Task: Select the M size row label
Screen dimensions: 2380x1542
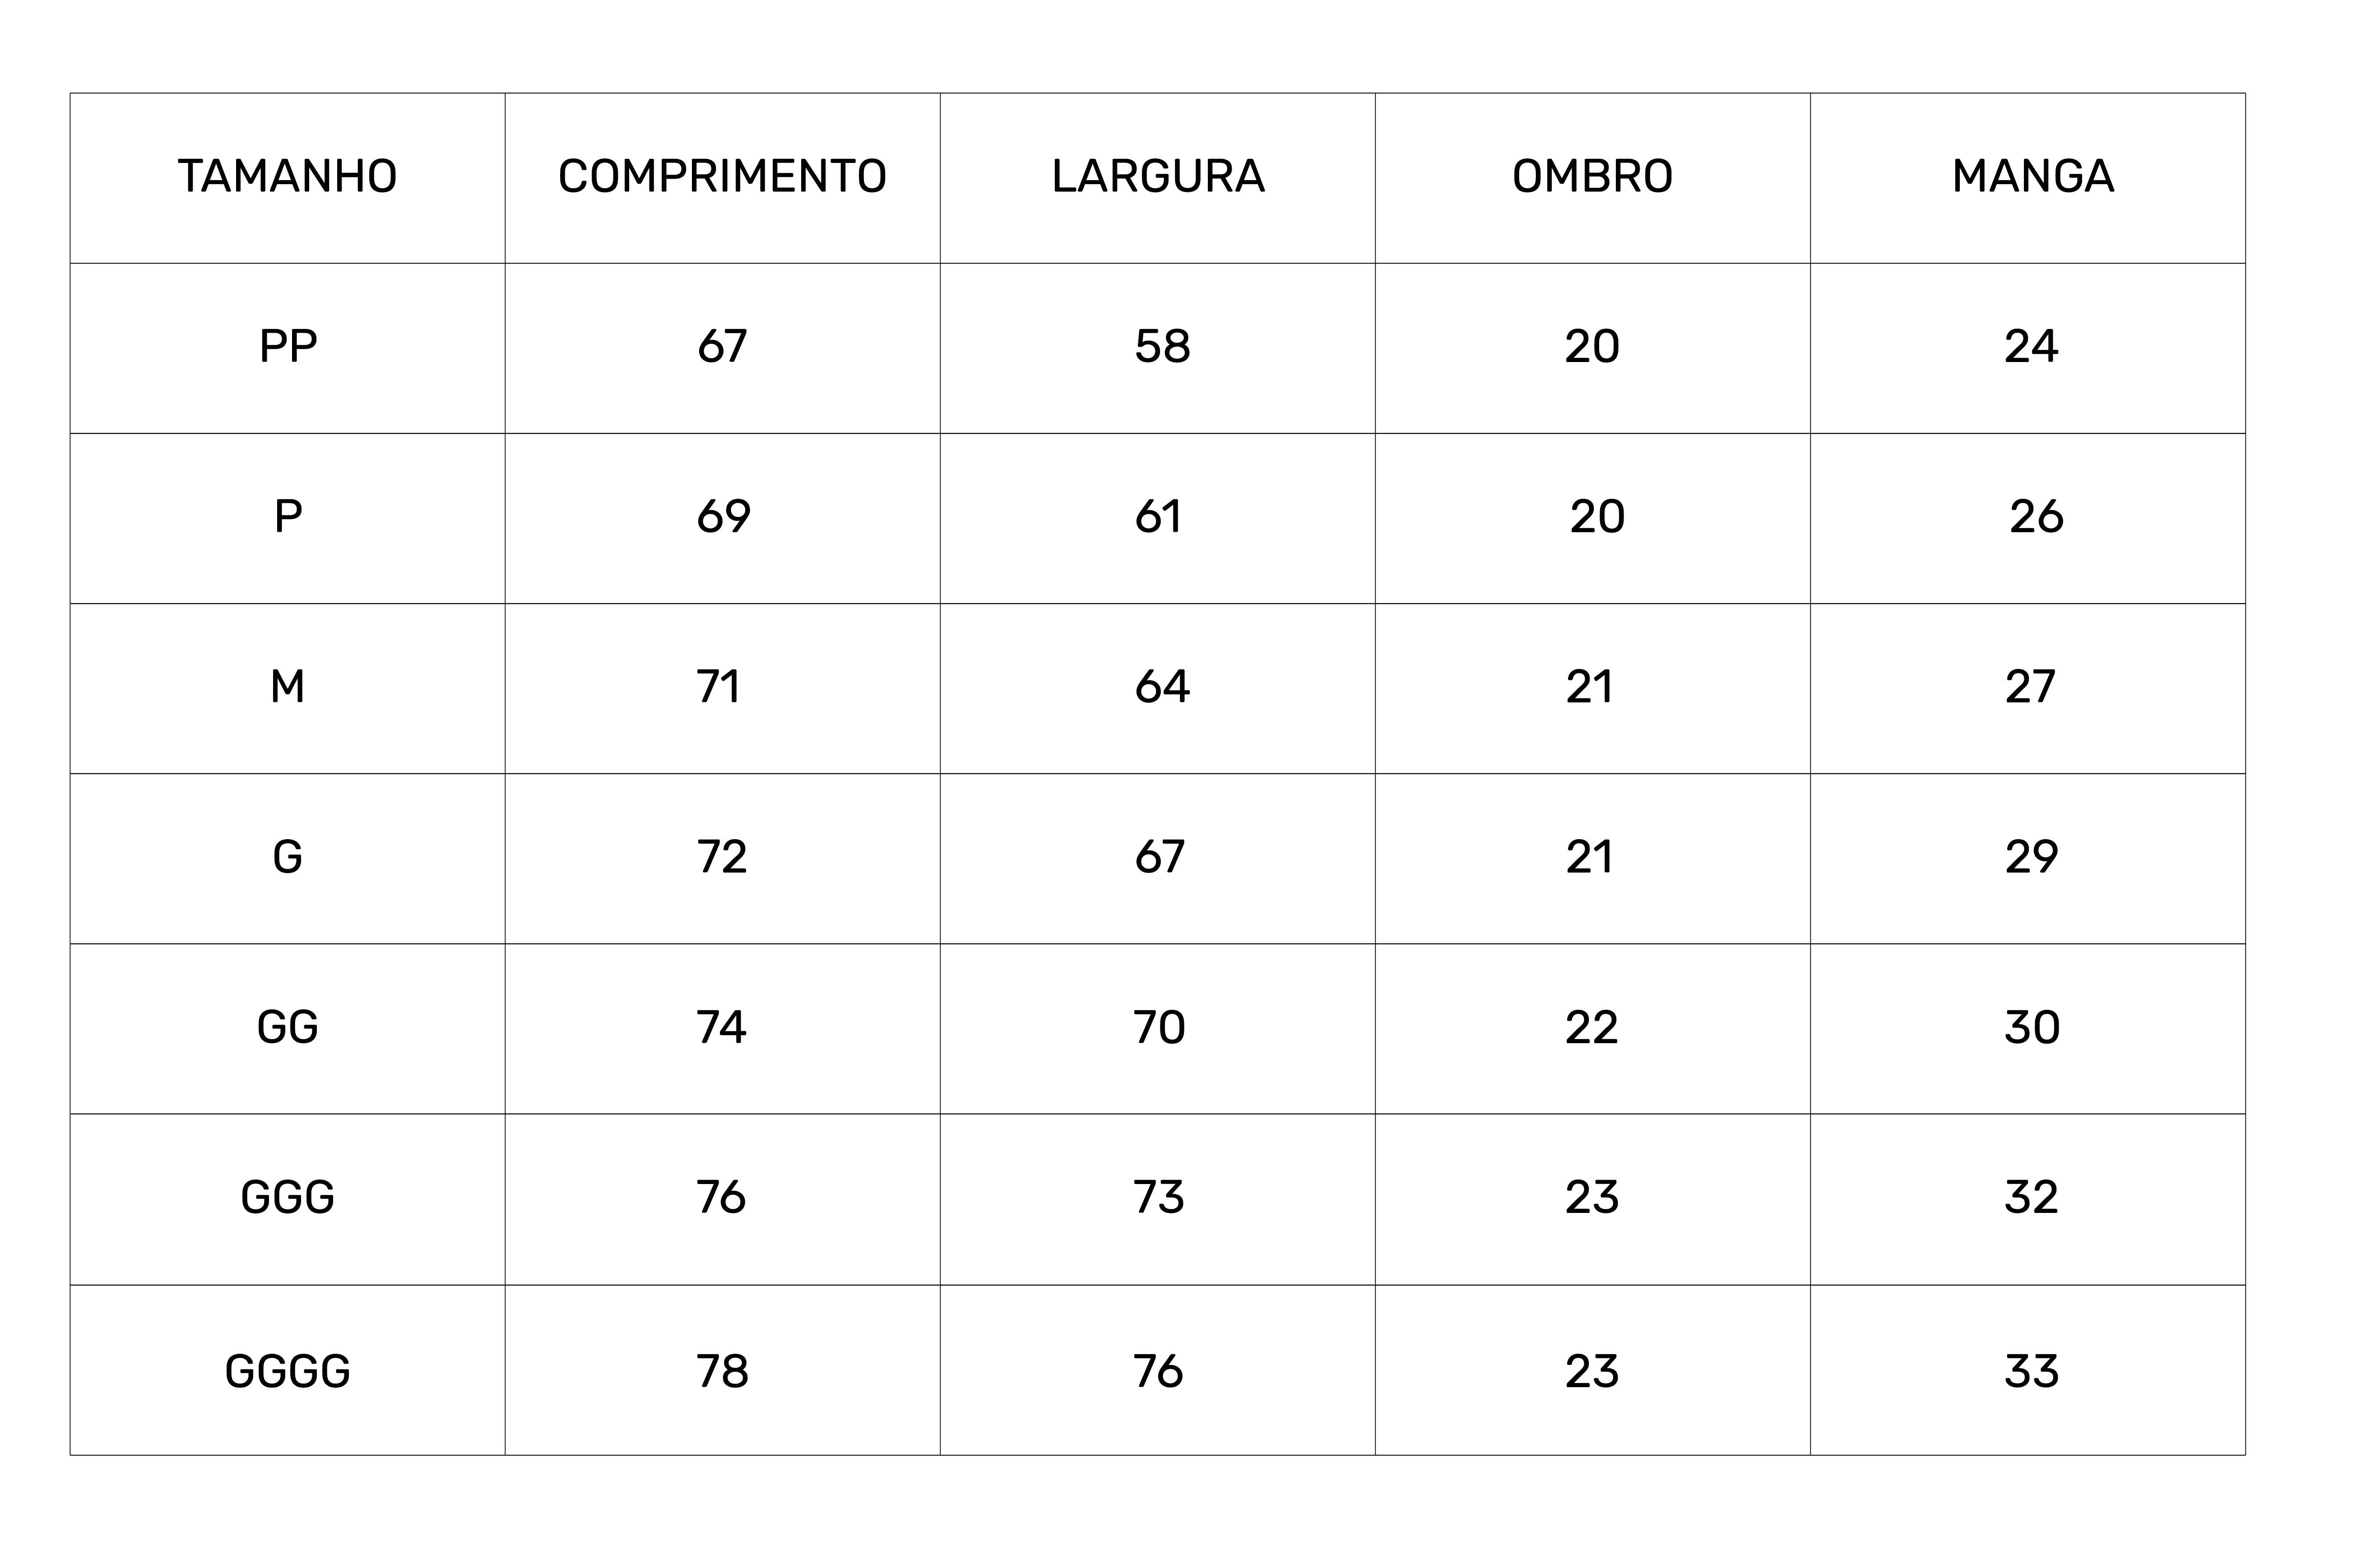Action: [x=288, y=687]
